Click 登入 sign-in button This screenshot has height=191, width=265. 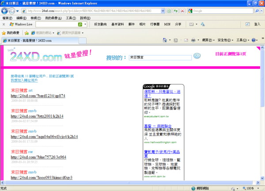click(257, 24)
